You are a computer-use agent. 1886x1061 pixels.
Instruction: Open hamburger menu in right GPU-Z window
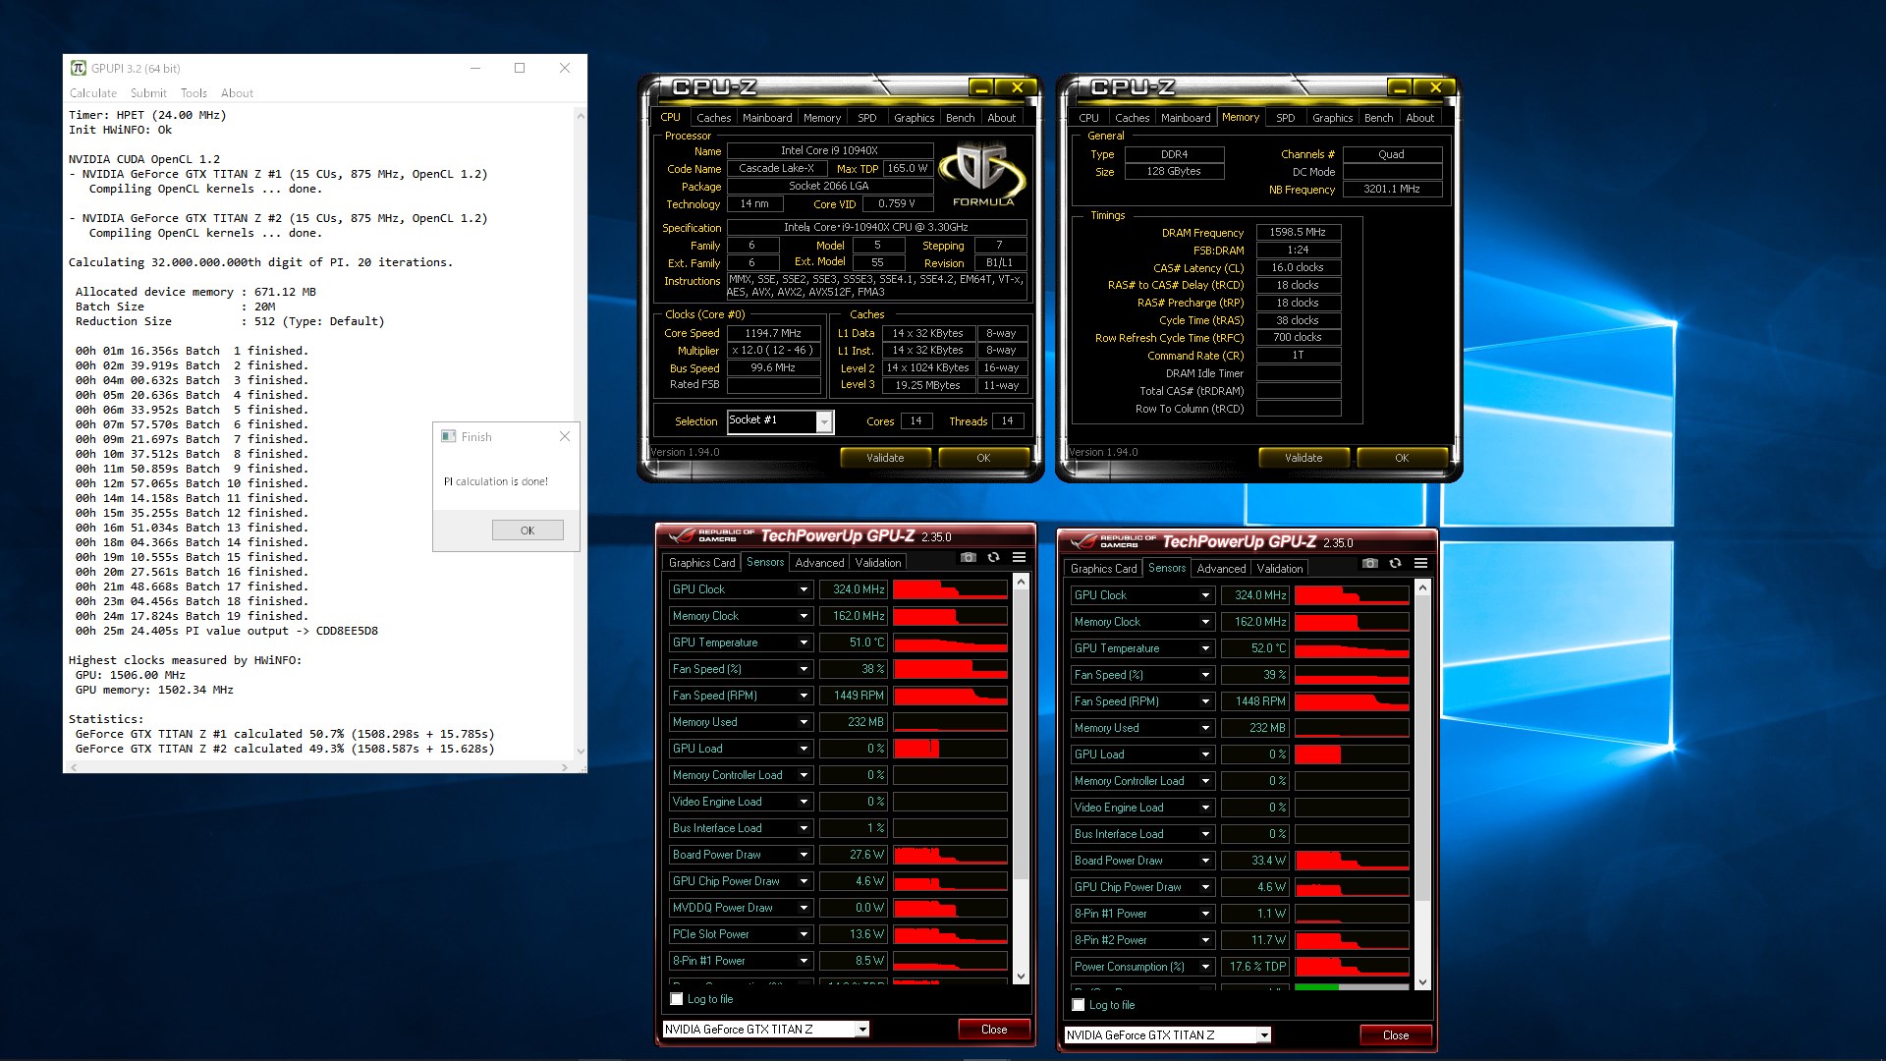[1420, 564]
